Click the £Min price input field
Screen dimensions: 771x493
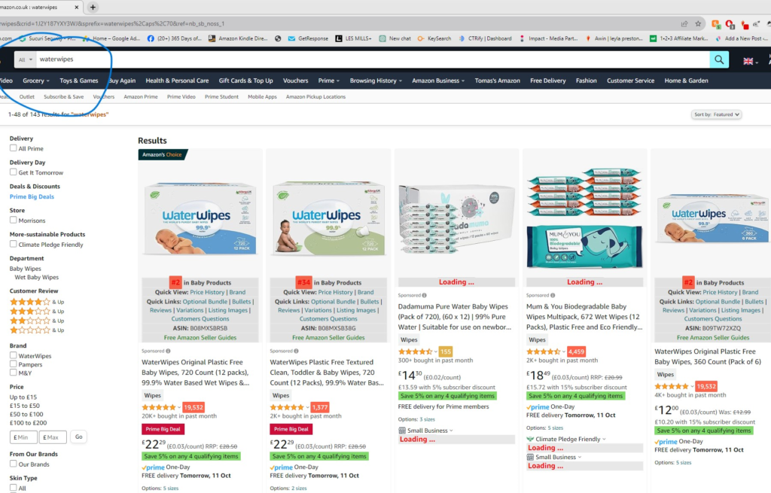[x=24, y=437]
